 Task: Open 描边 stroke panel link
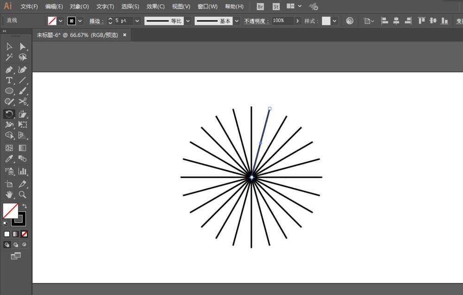coord(97,21)
